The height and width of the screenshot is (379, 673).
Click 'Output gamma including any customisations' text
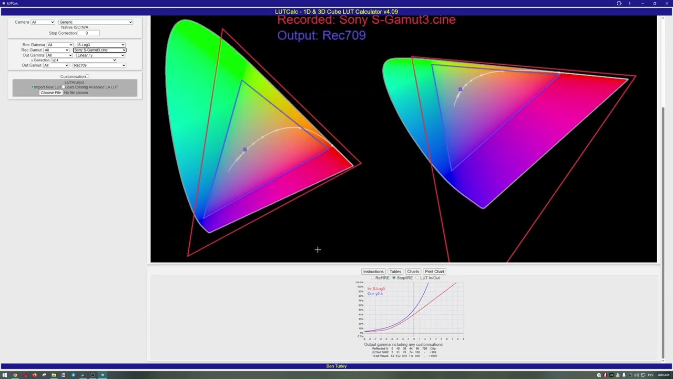(404, 344)
